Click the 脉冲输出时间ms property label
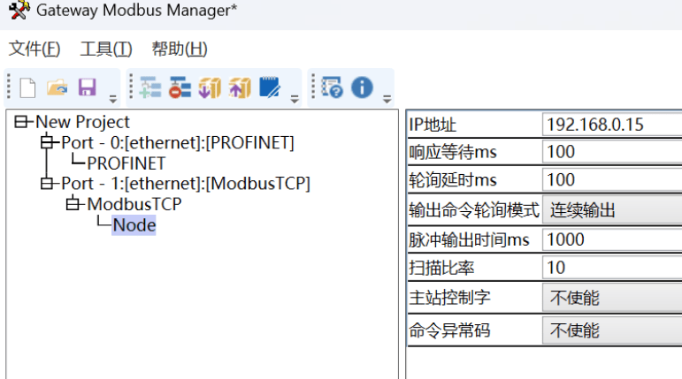The height and width of the screenshot is (379, 682). (469, 240)
